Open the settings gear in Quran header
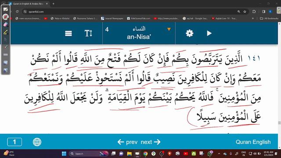This screenshot has width=281, height=158. pos(189,33)
